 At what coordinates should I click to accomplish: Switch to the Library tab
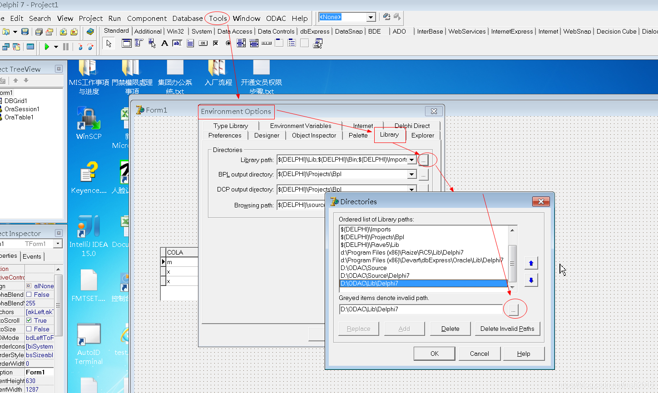[389, 135]
